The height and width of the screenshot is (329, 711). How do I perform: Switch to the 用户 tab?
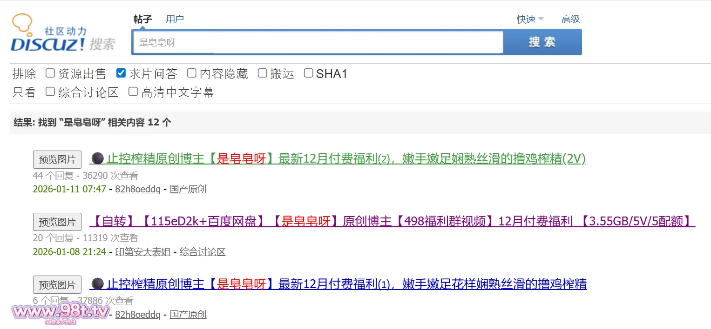(175, 20)
